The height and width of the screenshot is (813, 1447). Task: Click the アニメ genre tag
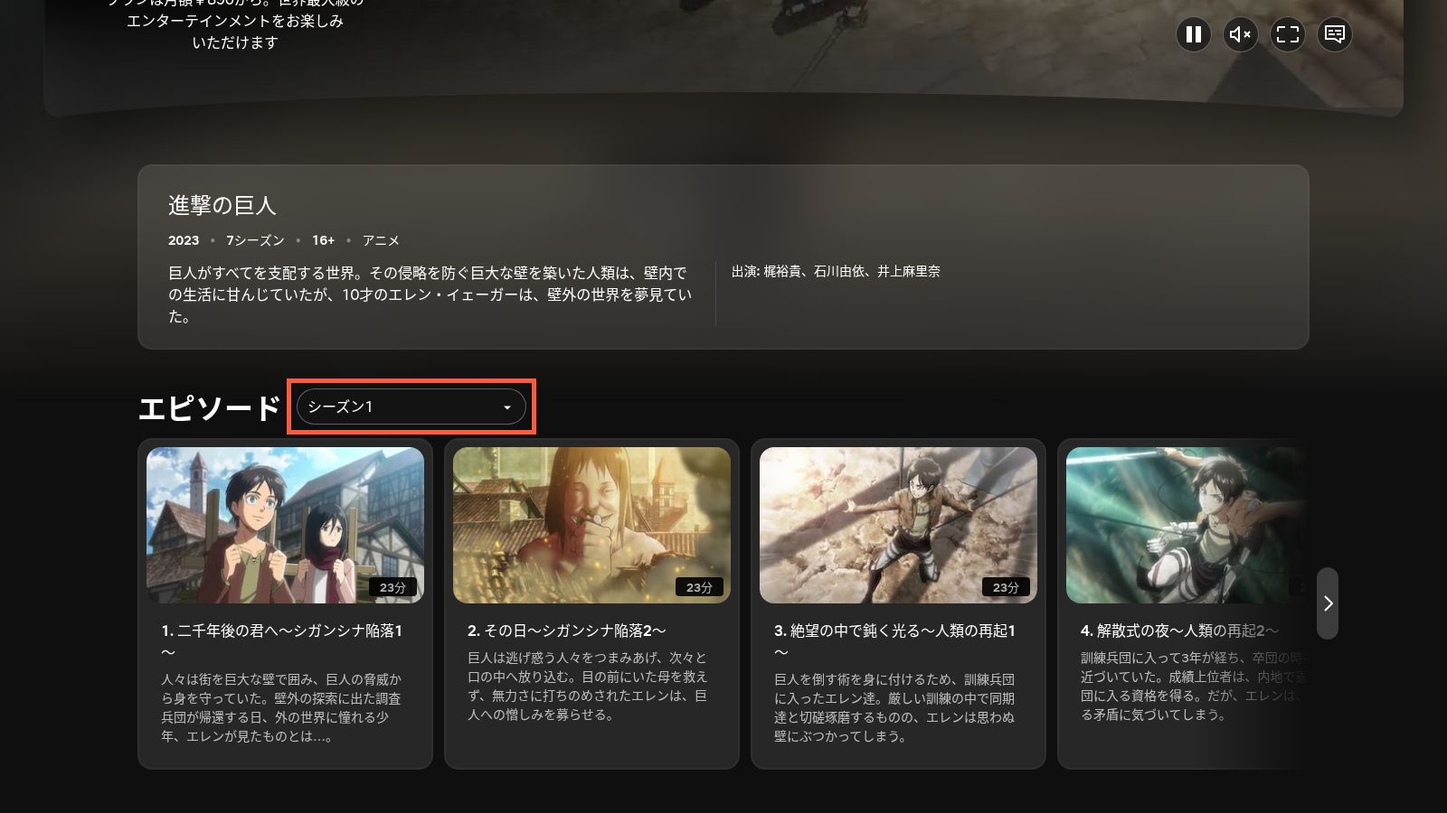coord(381,240)
